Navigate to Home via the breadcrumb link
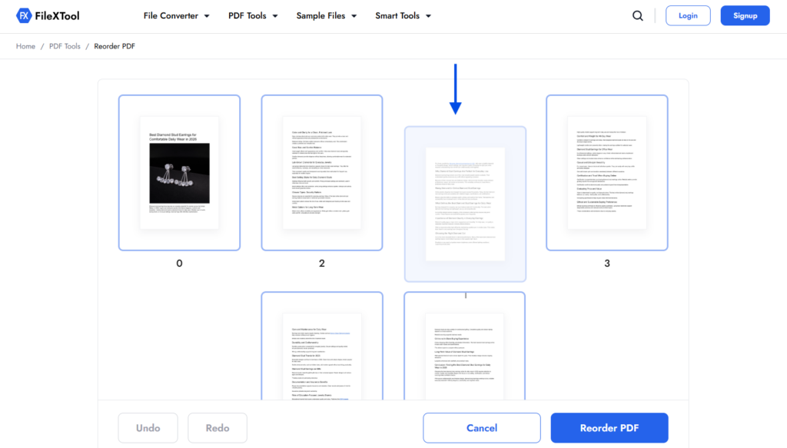 tap(25, 46)
